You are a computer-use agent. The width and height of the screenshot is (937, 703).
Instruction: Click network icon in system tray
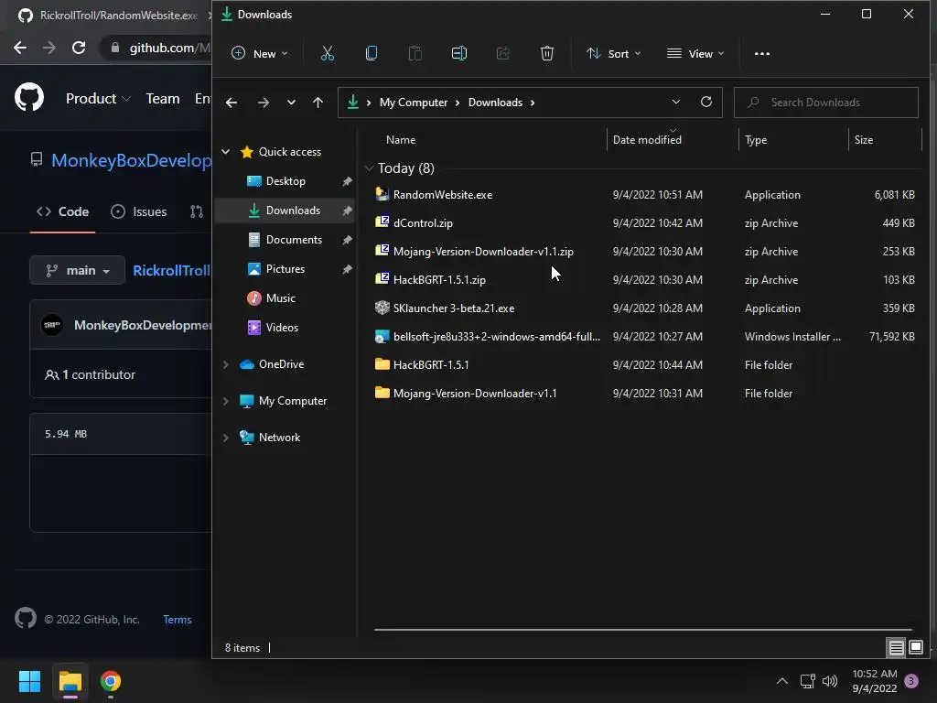click(807, 681)
